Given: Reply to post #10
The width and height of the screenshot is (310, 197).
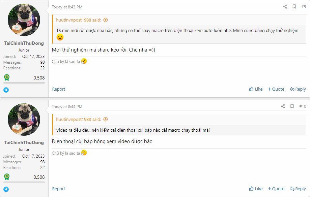Looking at the screenshot, I should coord(298,189).
